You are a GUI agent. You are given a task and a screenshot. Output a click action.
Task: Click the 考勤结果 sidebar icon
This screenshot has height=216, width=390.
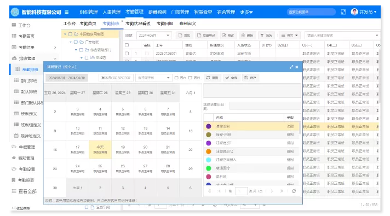coord(14,47)
